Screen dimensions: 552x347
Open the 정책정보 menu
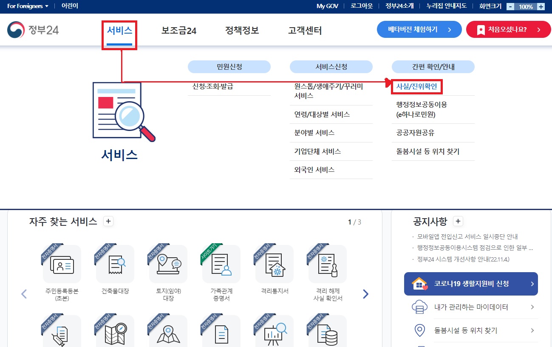241,30
